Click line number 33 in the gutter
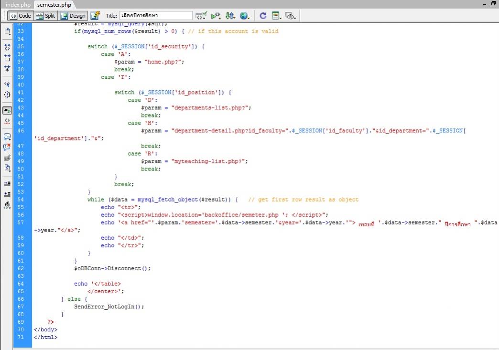The width and height of the screenshot is (499, 350). click(x=21, y=31)
